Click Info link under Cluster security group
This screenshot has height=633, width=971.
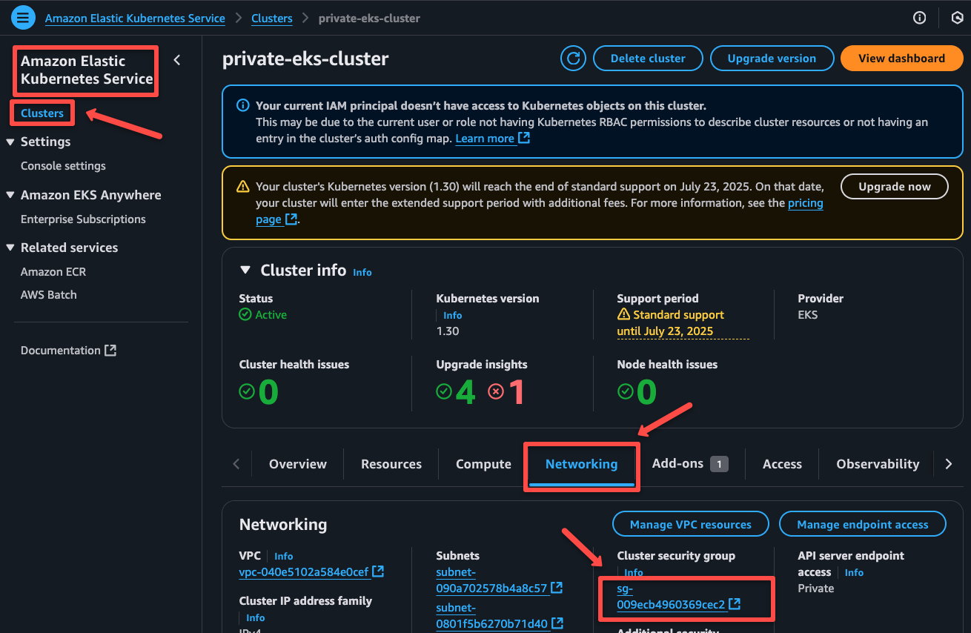point(634,572)
